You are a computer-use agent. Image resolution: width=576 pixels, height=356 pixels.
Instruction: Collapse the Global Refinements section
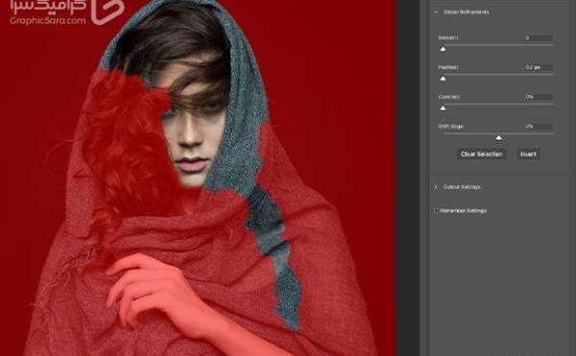[436, 12]
